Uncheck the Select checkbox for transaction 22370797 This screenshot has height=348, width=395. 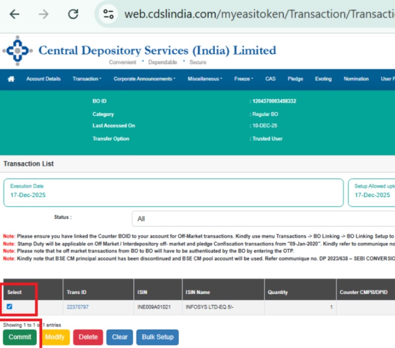(x=9, y=306)
